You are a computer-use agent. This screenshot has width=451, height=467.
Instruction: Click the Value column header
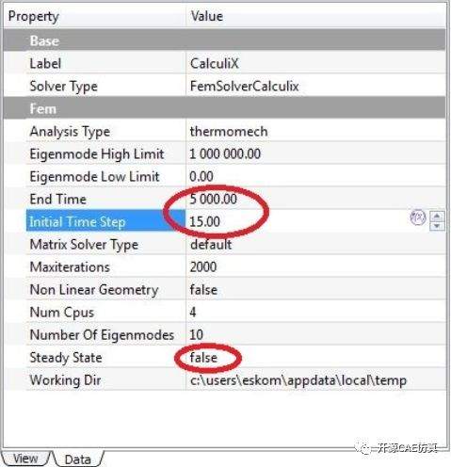pos(315,16)
